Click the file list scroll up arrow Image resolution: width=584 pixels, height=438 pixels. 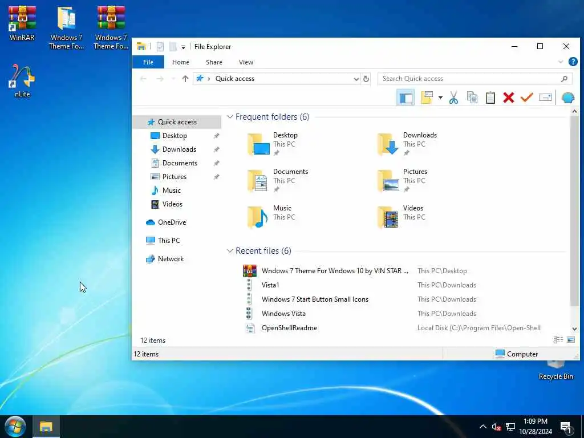coord(574,111)
